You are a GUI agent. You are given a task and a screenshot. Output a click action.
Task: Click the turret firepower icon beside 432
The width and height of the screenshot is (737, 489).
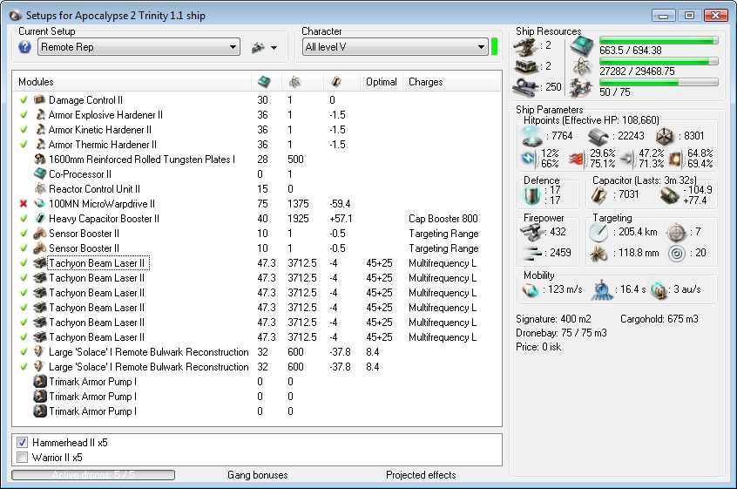pyautogui.click(x=531, y=232)
